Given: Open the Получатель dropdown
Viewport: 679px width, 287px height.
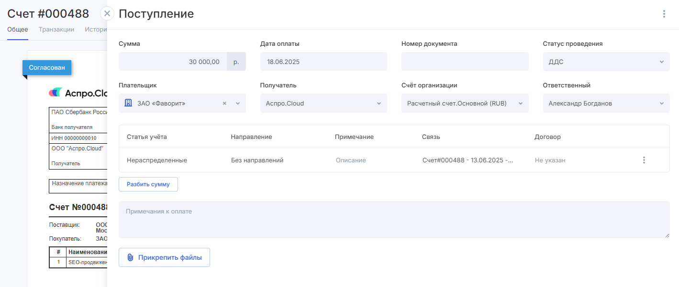Looking at the screenshot, I should point(378,103).
